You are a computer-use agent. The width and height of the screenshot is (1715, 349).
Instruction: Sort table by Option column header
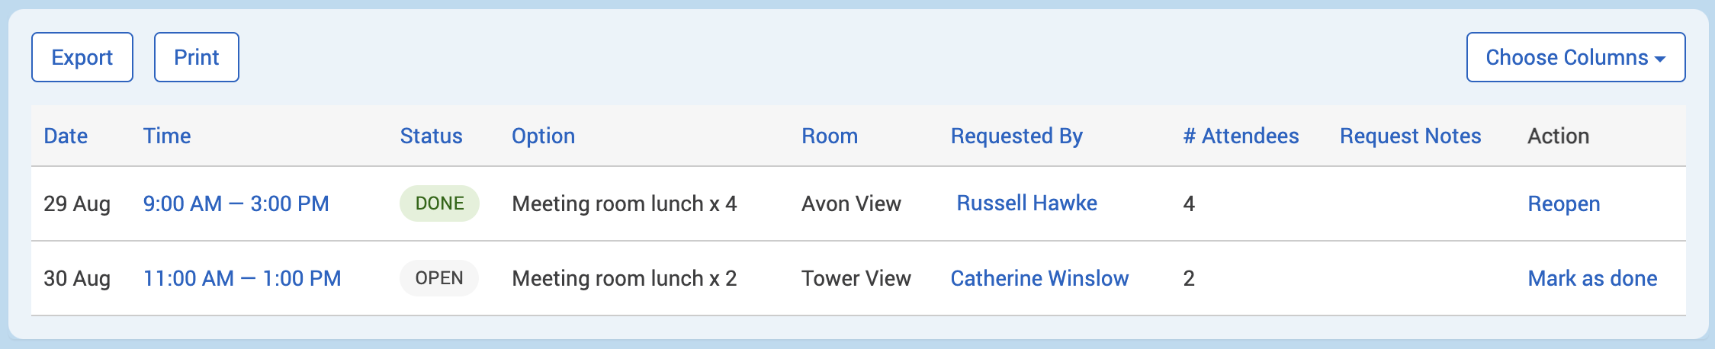coord(543,136)
